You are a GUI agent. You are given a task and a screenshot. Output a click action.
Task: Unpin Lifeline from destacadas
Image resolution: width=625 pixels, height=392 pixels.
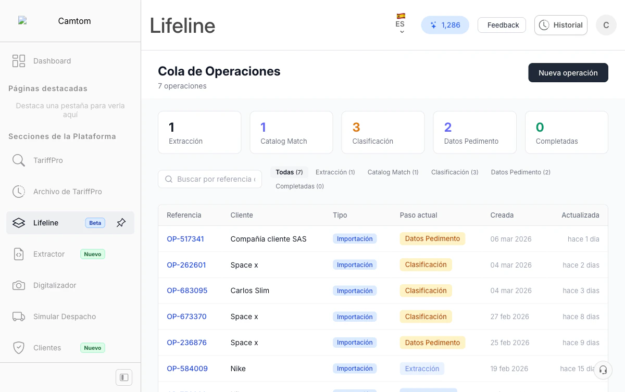(121, 222)
